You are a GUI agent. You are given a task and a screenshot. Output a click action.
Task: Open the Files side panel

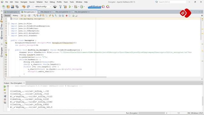tap(2, 27)
